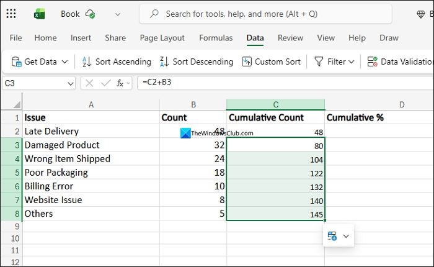Click the Sort Ascending button label
The width and height of the screenshot is (434, 267).
coord(123,61)
